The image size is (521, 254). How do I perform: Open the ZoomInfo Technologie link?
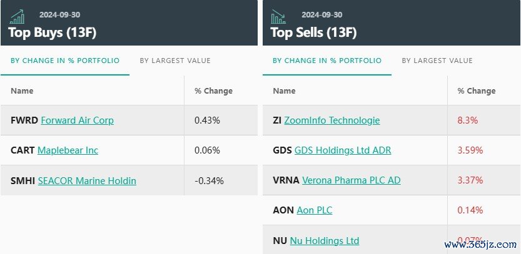332,120
